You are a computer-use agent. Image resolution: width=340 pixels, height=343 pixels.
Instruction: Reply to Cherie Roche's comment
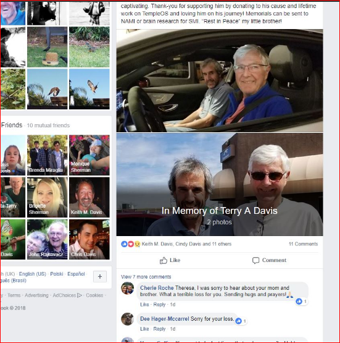(159, 305)
